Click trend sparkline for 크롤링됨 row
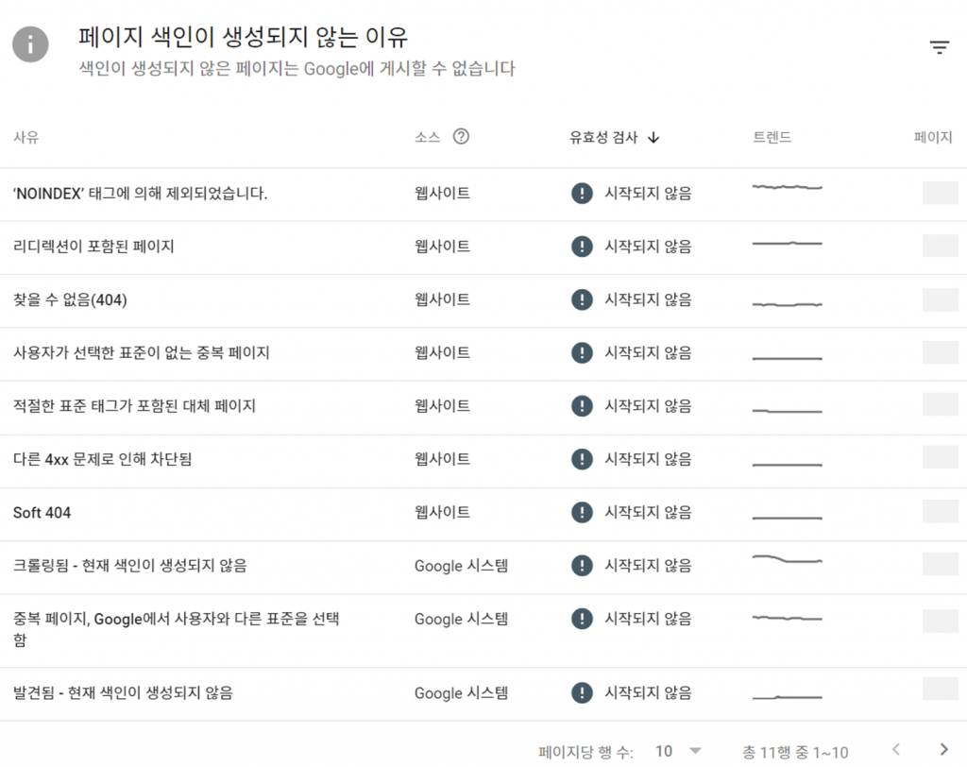 pos(787,560)
